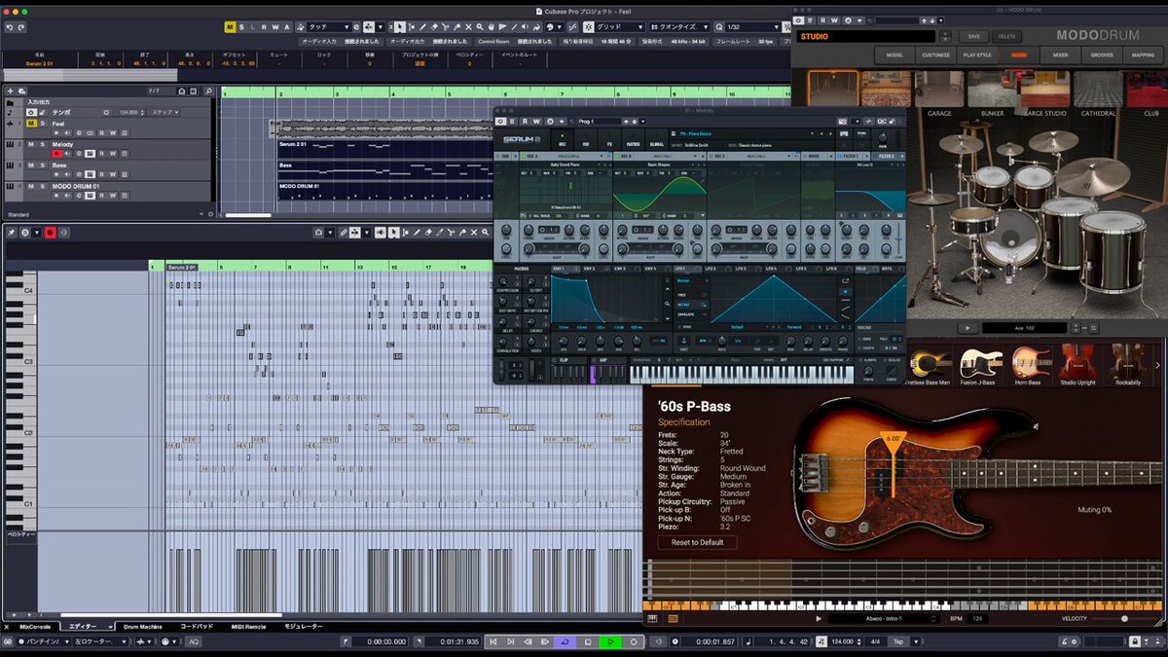Open the MODO DRUM CUSTOMIZE tab
Screen dimensions: 1168x657
coord(935,55)
